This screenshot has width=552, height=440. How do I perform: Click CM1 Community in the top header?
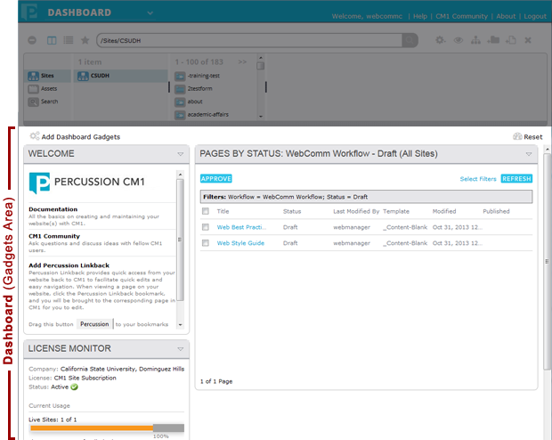click(461, 16)
